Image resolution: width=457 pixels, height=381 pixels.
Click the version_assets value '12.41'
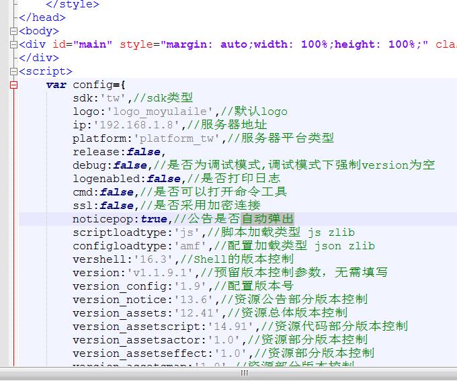[197, 312]
